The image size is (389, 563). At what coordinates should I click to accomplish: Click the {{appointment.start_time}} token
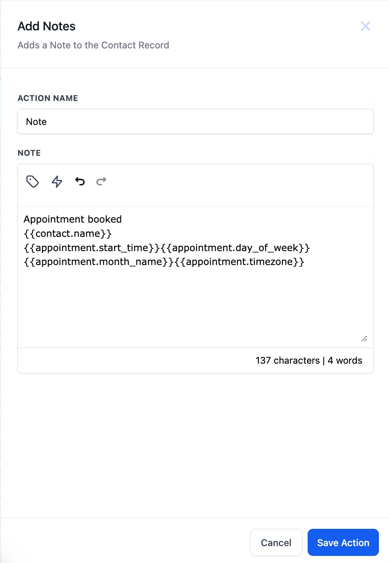(x=92, y=248)
